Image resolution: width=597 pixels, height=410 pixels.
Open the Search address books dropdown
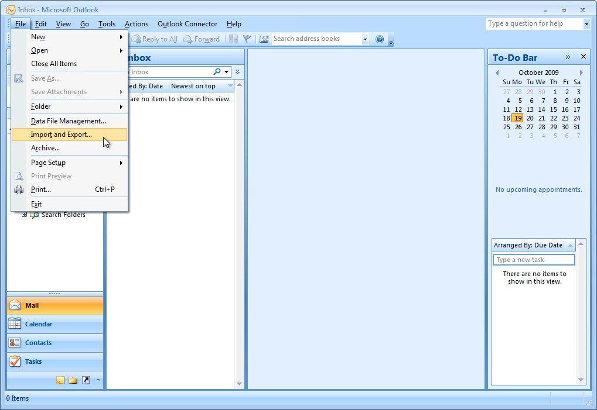click(365, 39)
